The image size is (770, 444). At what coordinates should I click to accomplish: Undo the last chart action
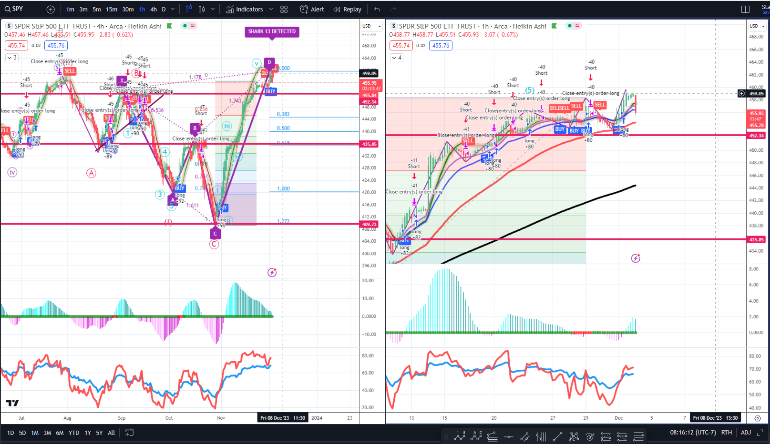[377, 9]
